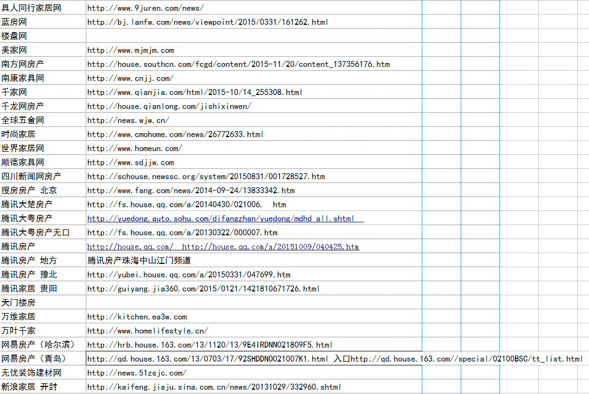Select the 蓝房网 name cell
This screenshot has width=589, height=394.
point(43,22)
